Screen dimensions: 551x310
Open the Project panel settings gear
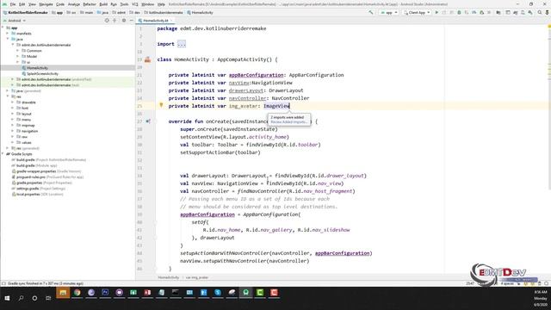[124, 21]
